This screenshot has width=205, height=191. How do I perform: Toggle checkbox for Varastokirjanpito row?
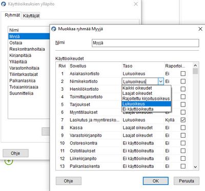click(x=183, y=135)
